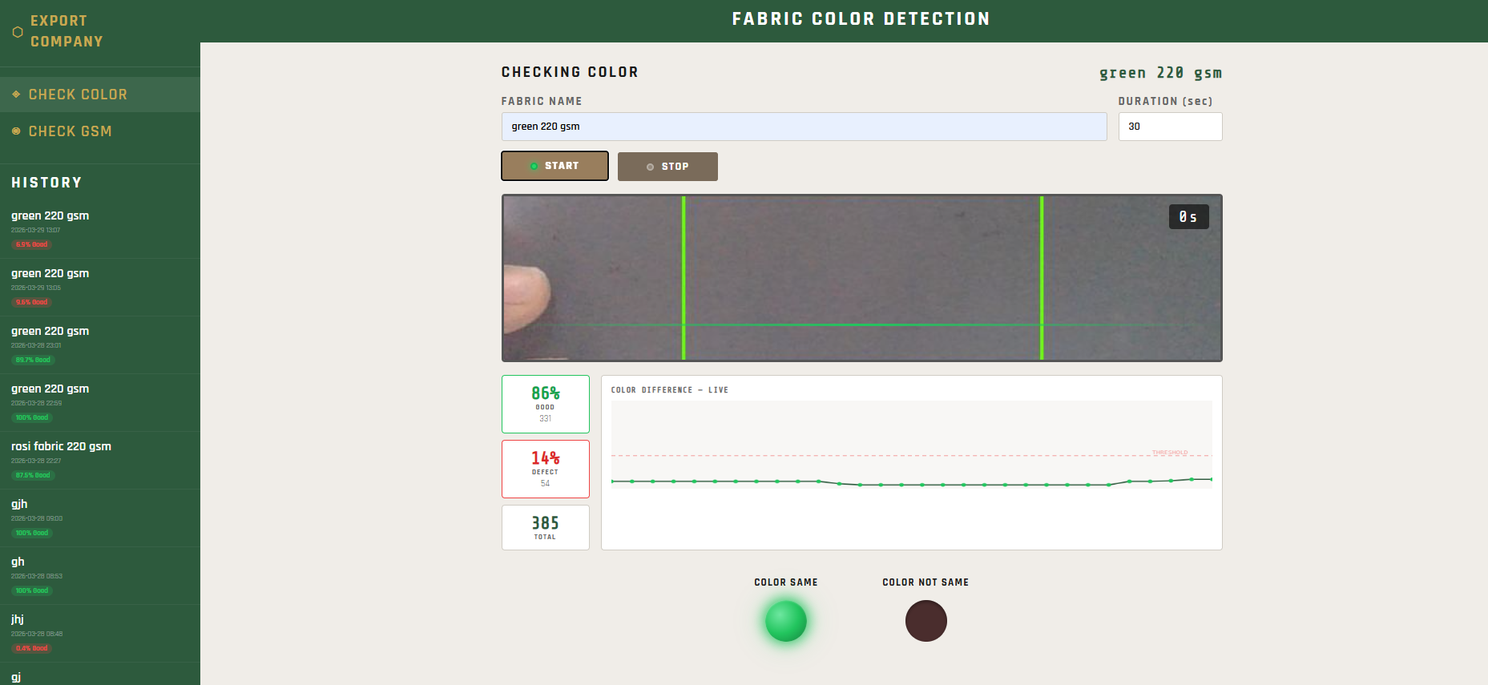Click the 14% Defect stat card
The height and width of the screenshot is (685, 1488).
pos(545,469)
